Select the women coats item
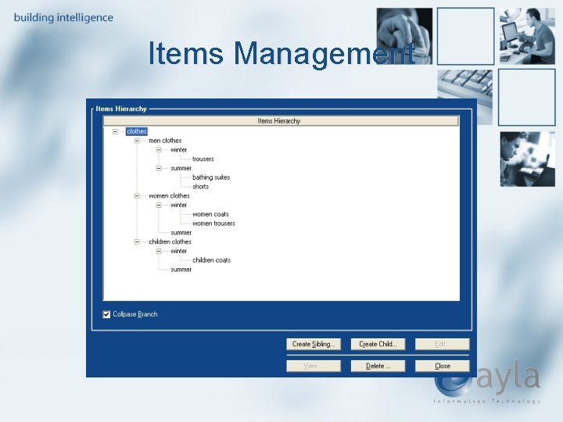 tap(210, 214)
